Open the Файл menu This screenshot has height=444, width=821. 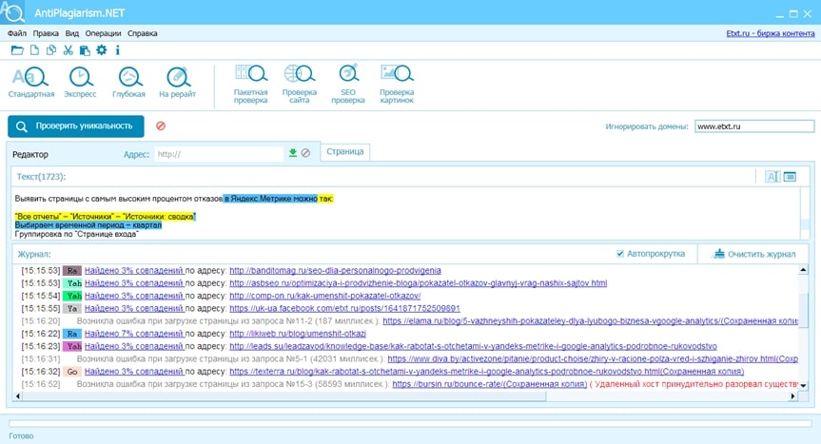click(x=16, y=33)
